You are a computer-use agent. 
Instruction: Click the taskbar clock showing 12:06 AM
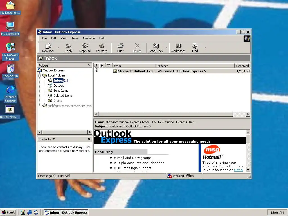[277, 213]
